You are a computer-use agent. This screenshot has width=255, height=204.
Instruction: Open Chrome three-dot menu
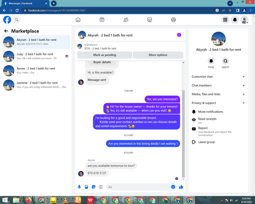[x=250, y=10]
